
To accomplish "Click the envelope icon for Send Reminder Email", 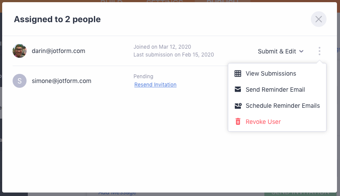I will tap(238, 90).
